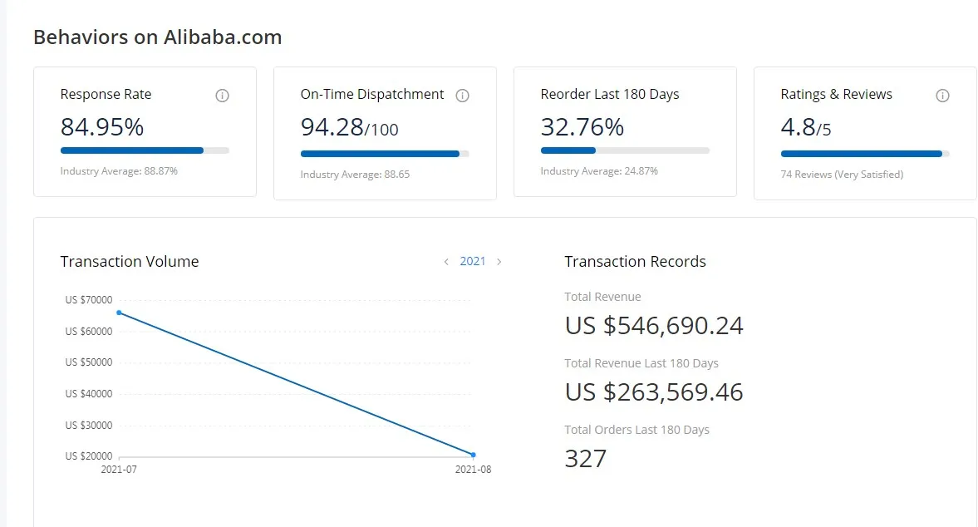Image resolution: width=978 pixels, height=527 pixels.
Task: Click the 327 total orders number
Action: pos(586,458)
